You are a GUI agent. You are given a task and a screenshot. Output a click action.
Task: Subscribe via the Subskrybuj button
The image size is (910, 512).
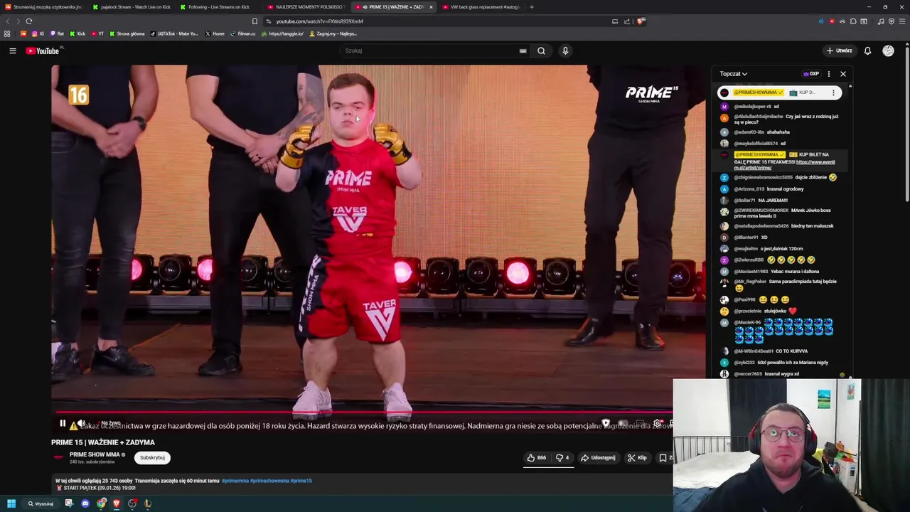coord(152,457)
